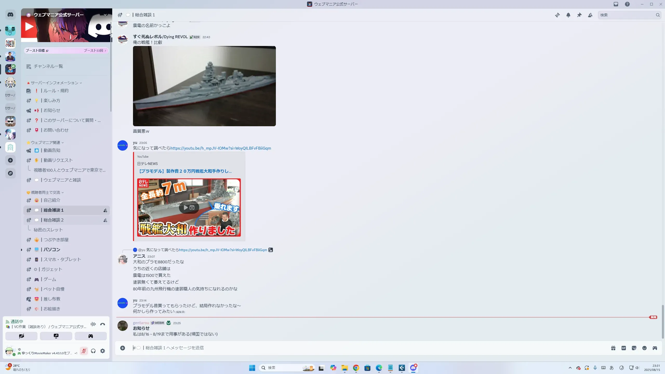Viewport: 665px width, 374px height.
Task: Click the ブースト目標 progress bar
Action: coord(66,51)
